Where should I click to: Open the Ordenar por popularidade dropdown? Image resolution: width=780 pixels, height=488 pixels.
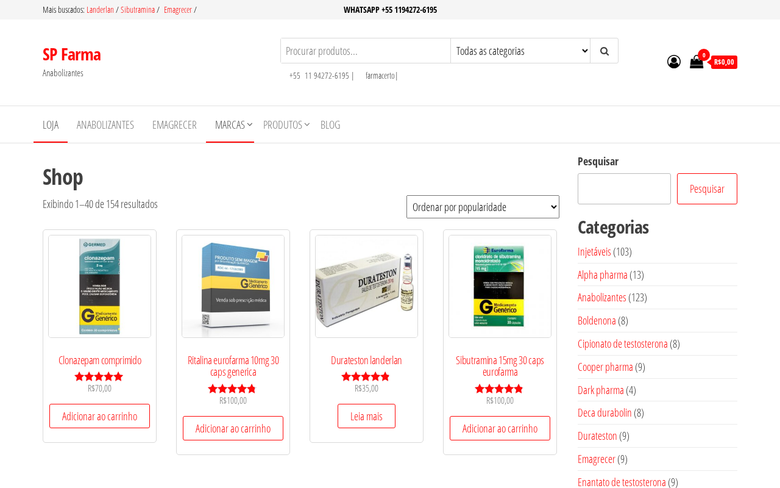coord(483,207)
